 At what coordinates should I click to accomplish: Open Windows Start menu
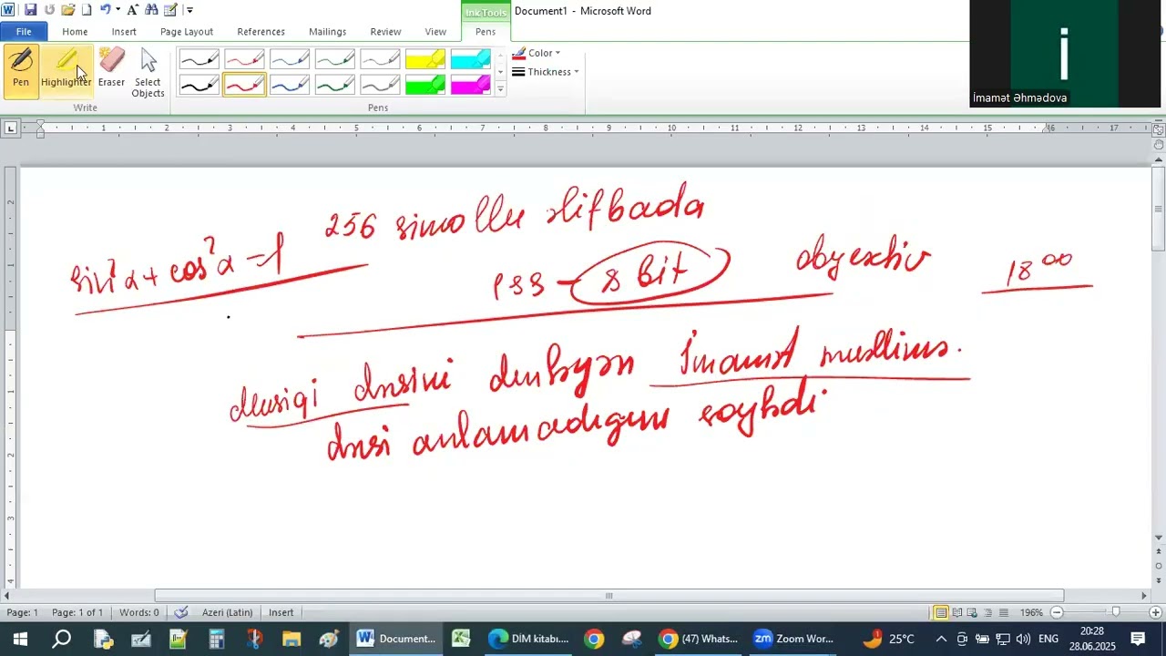point(20,639)
